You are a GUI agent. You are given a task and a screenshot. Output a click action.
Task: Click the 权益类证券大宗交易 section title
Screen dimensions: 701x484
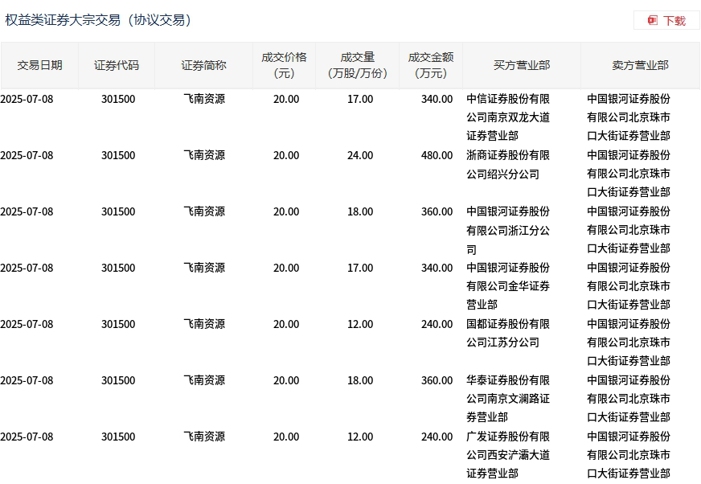(98, 20)
